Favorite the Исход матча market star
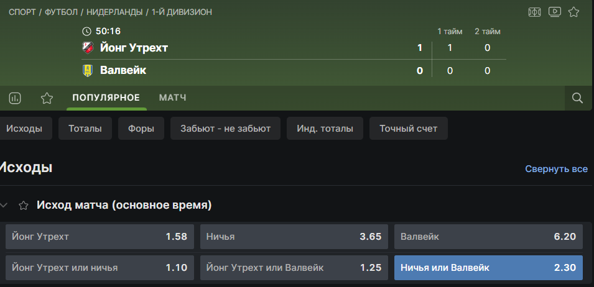This screenshot has width=594, height=287. pyautogui.click(x=24, y=205)
